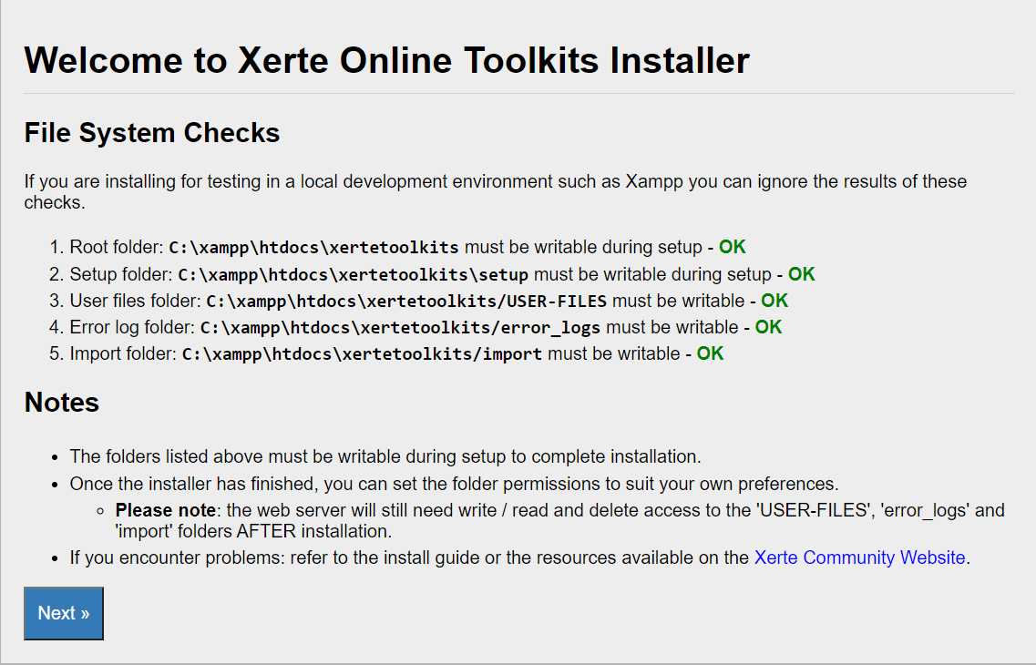Click the OK status on Import folder row
Viewport: 1036px width, 665px height.
click(x=711, y=353)
